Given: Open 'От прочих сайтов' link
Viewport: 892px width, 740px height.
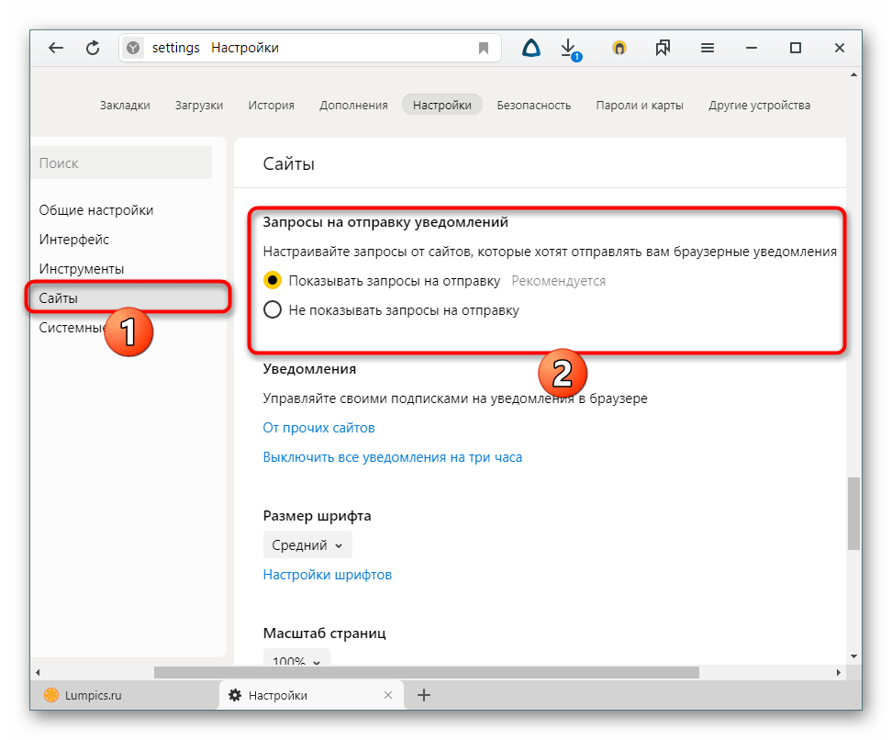Looking at the screenshot, I should 318,428.
